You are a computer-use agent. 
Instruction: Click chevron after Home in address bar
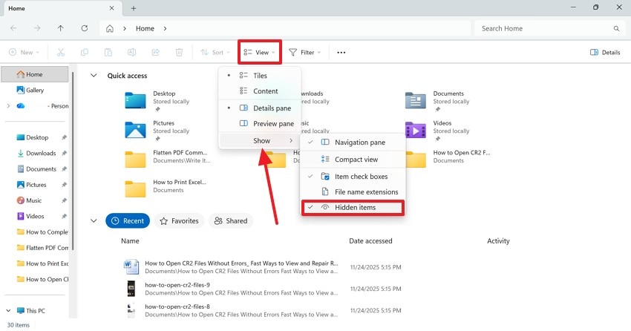click(165, 28)
